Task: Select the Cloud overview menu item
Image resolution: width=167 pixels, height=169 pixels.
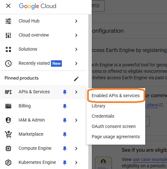Action: pyautogui.click(x=43, y=35)
